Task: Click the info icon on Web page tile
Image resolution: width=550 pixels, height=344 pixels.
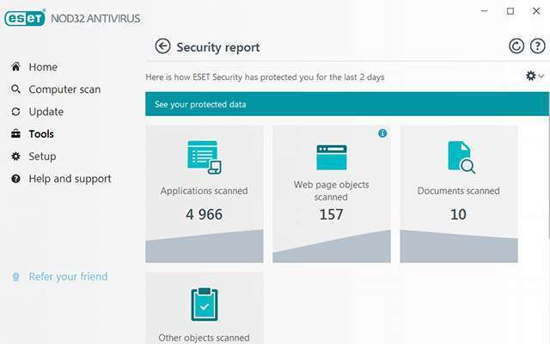Action: coord(382,133)
